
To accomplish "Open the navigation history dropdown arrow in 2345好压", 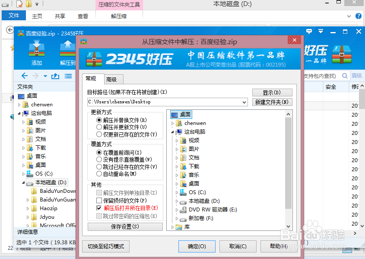I will [45, 76].
